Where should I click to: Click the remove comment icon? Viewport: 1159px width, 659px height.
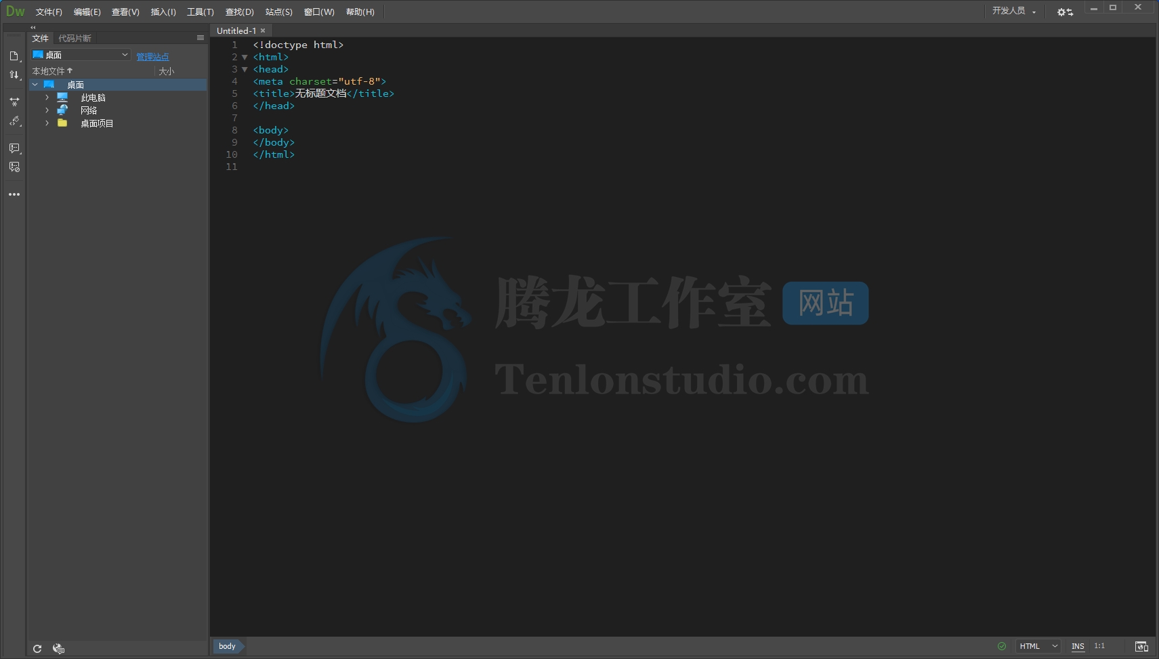[x=14, y=167]
